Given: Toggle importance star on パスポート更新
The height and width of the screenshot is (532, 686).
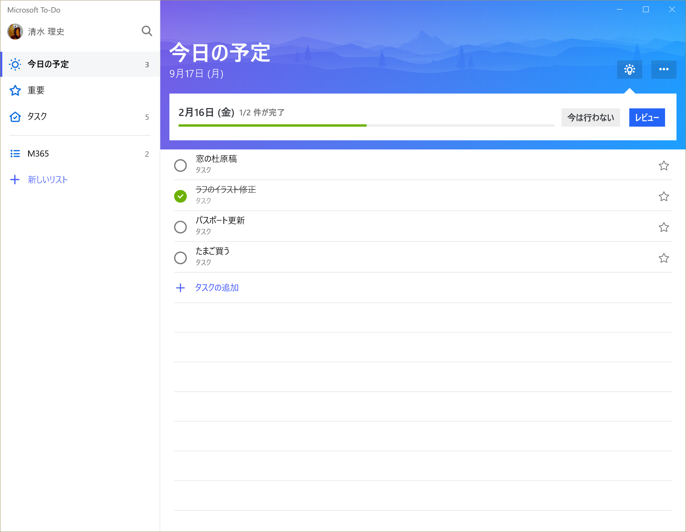Looking at the screenshot, I should tap(664, 227).
